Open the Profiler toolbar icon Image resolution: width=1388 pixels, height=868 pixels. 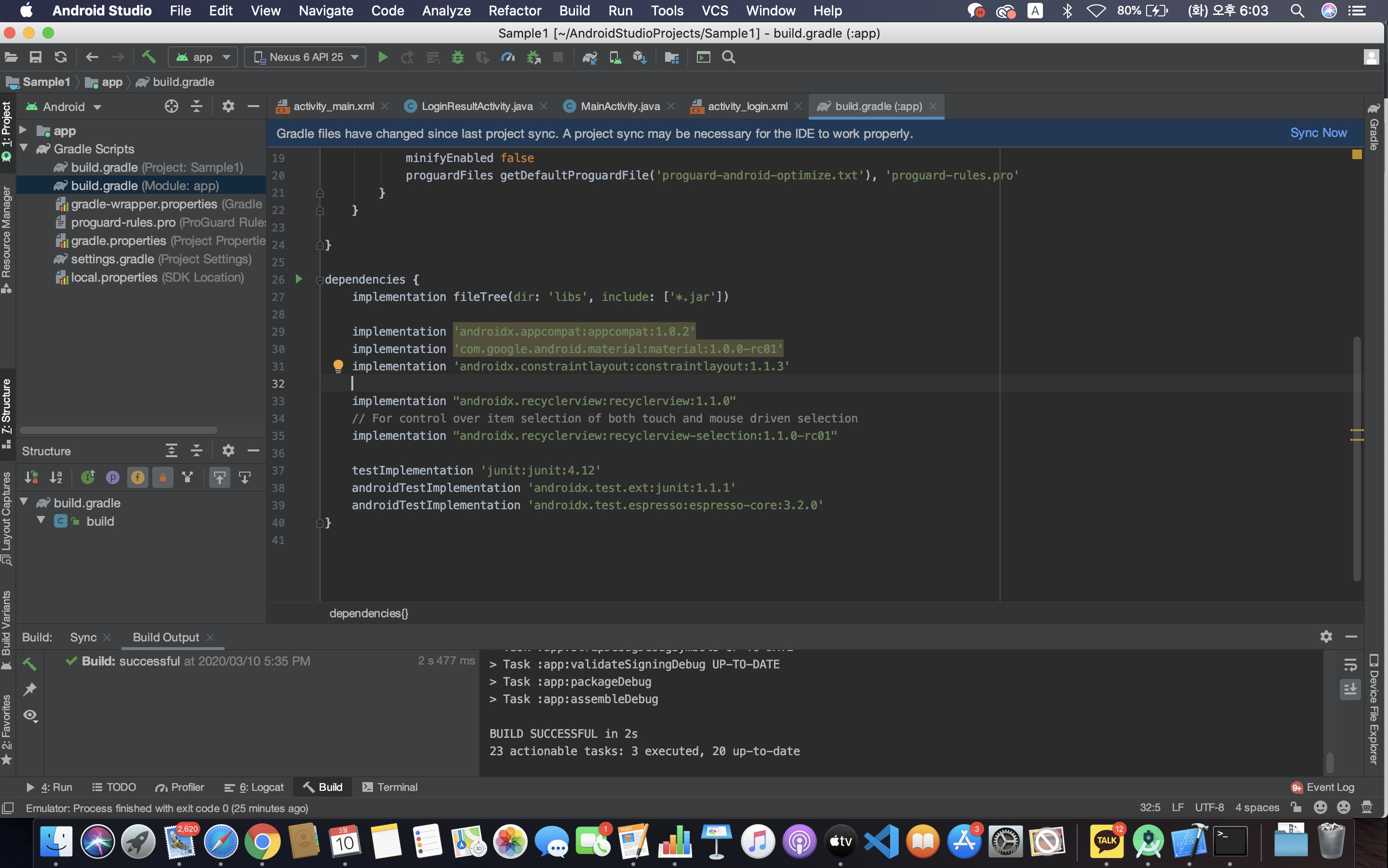tap(507, 57)
